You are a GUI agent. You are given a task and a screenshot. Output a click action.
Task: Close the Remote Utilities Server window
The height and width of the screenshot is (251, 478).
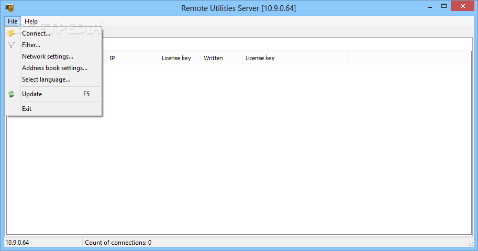462,6
